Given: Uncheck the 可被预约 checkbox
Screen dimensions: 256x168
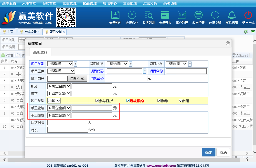Looking at the screenshot, I should tap(128, 101).
